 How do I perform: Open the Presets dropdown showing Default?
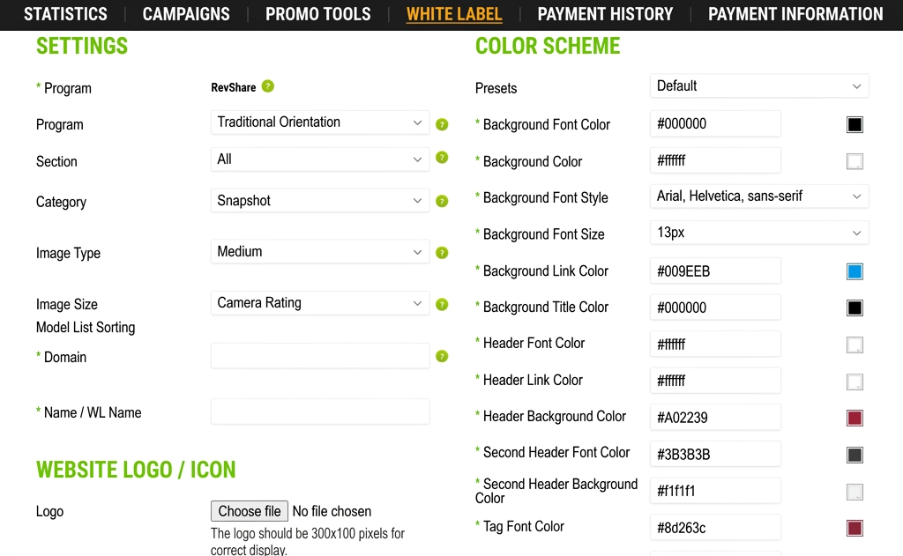pos(759,85)
